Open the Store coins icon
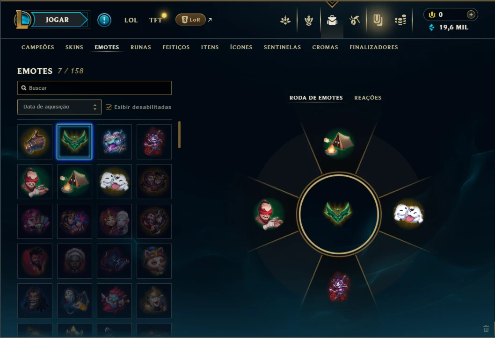This screenshot has height=338, width=495. point(400,21)
